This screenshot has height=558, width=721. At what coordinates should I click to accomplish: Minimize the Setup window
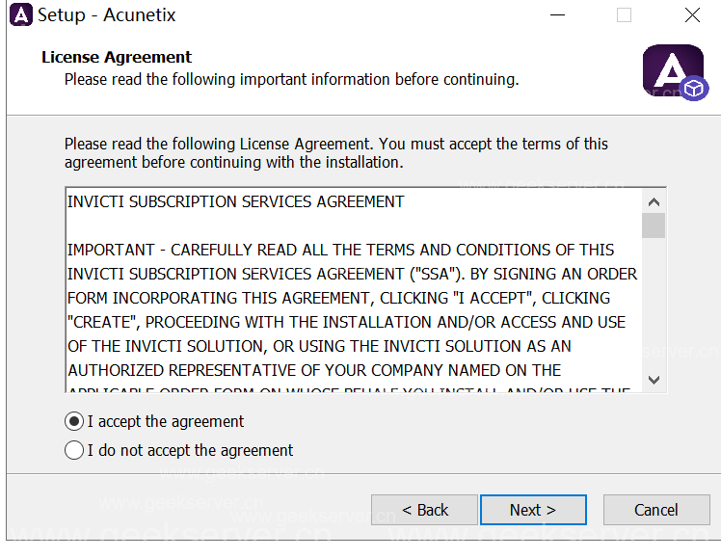pyautogui.click(x=556, y=15)
